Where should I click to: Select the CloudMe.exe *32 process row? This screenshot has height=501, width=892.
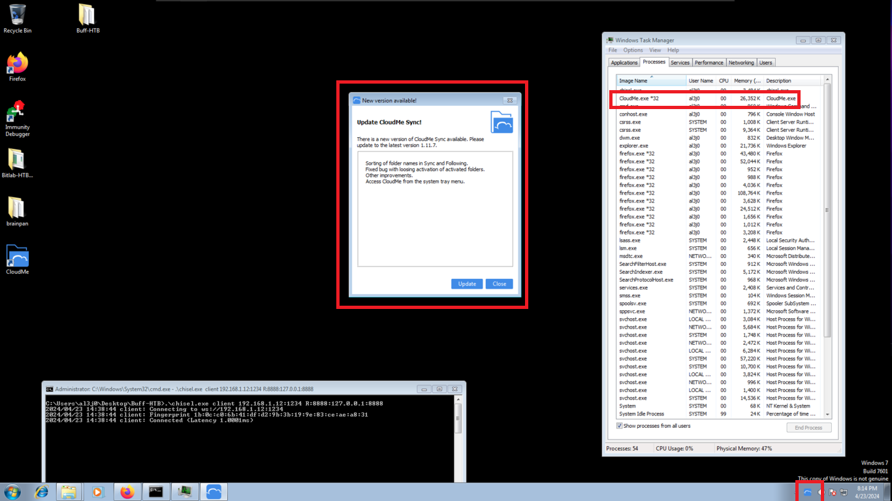[720, 99]
